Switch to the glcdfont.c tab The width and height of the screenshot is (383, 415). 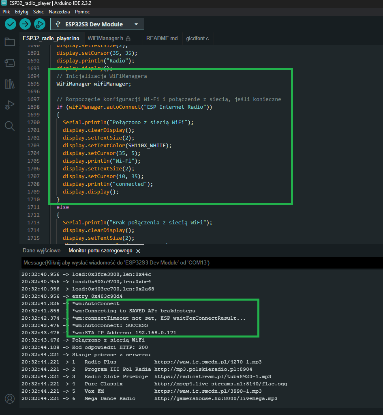(x=197, y=39)
